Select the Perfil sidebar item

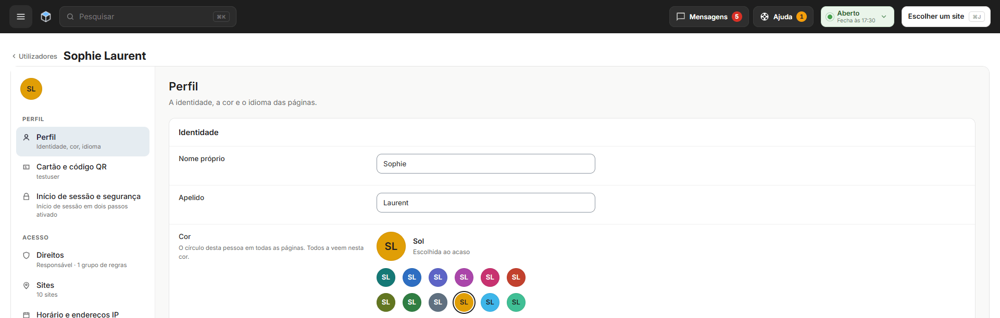point(83,141)
